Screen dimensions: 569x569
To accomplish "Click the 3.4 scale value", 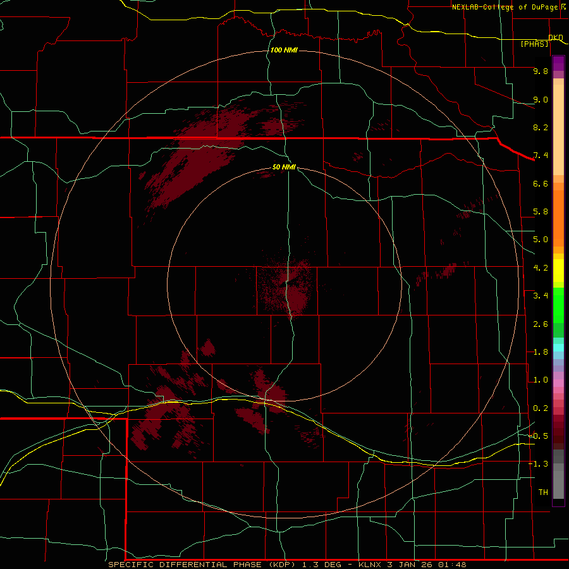I will [x=541, y=296].
